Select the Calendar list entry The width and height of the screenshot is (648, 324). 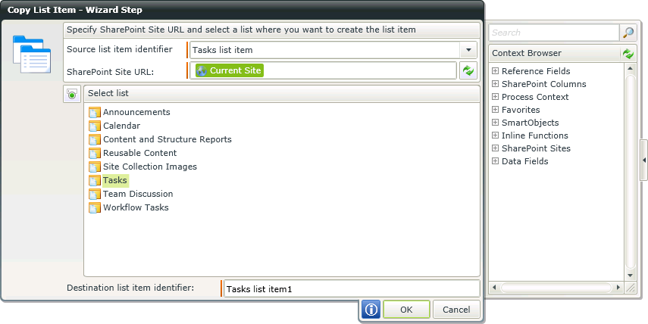pos(121,126)
